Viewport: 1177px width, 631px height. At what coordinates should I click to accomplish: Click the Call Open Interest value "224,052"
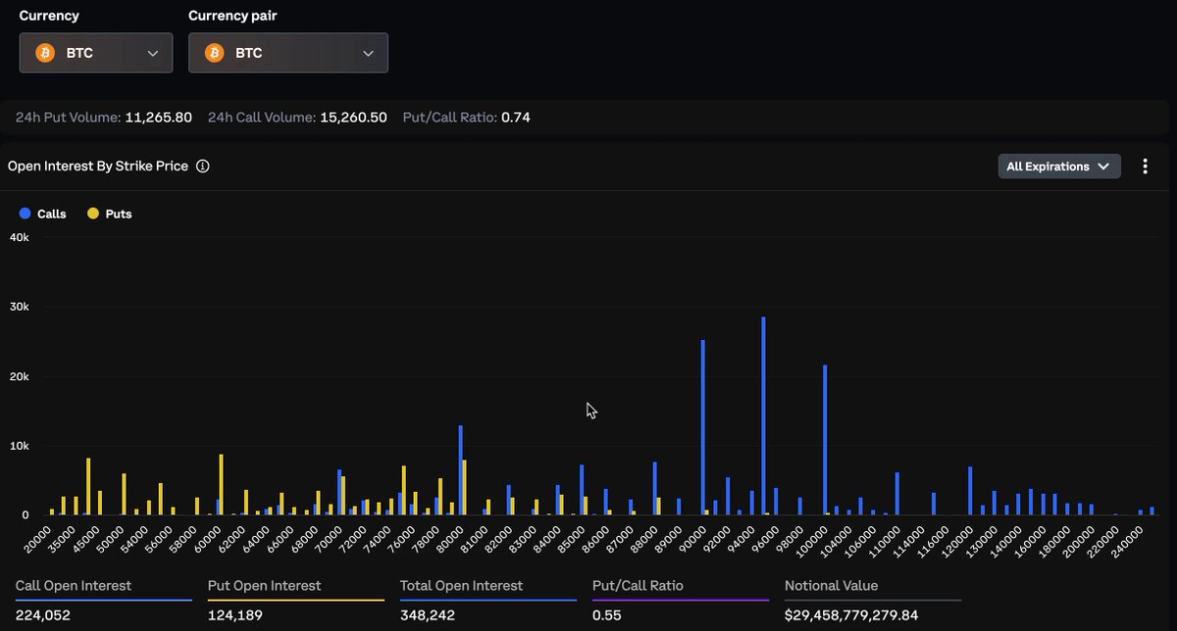click(x=43, y=615)
